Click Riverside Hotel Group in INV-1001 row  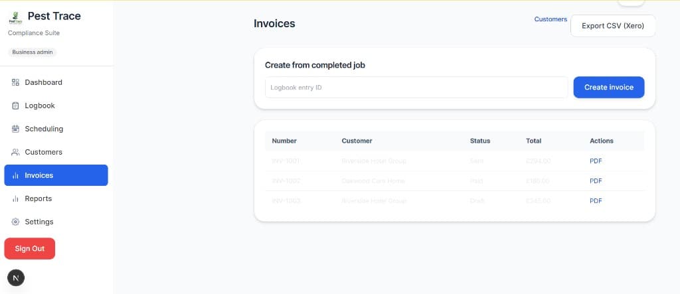pos(374,161)
